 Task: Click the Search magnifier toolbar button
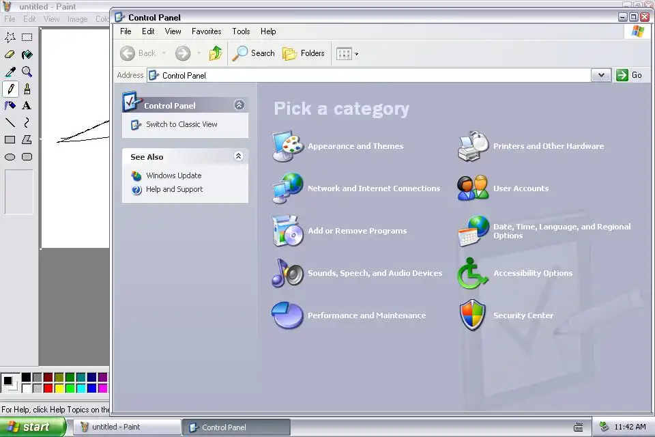[x=253, y=53]
